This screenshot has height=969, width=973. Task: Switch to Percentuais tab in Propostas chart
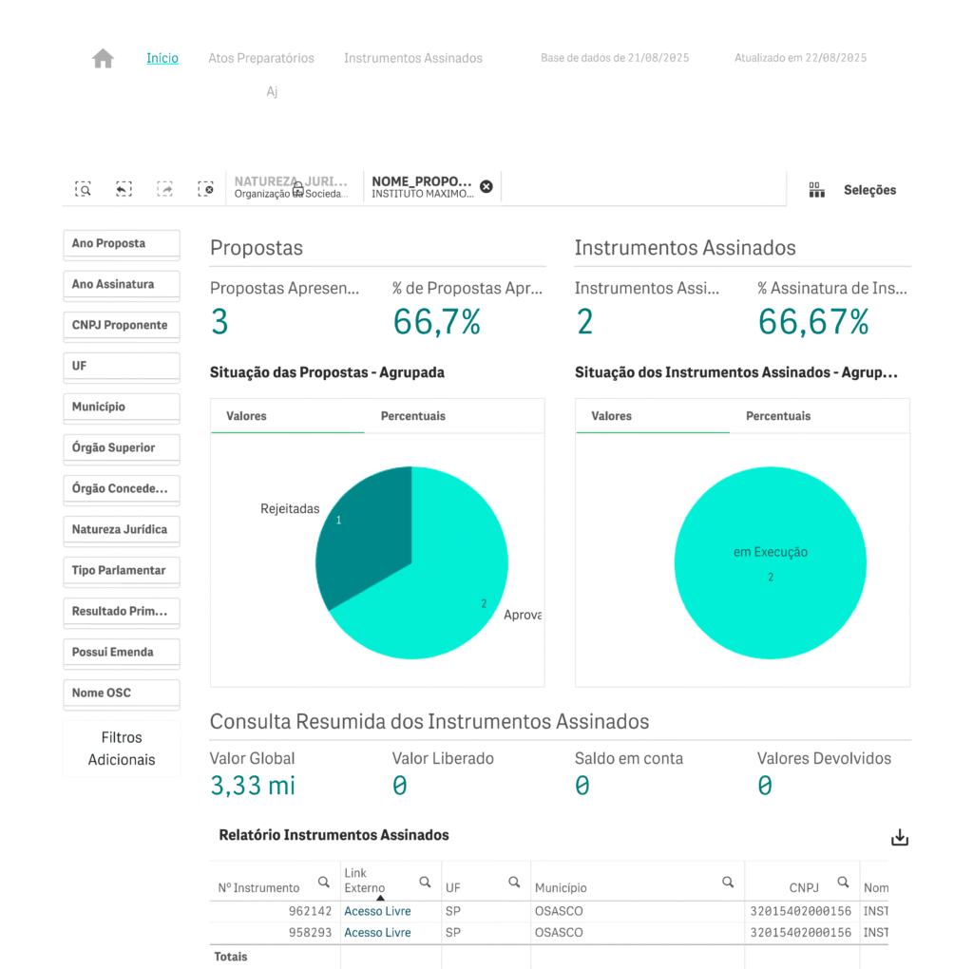coord(413,416)
